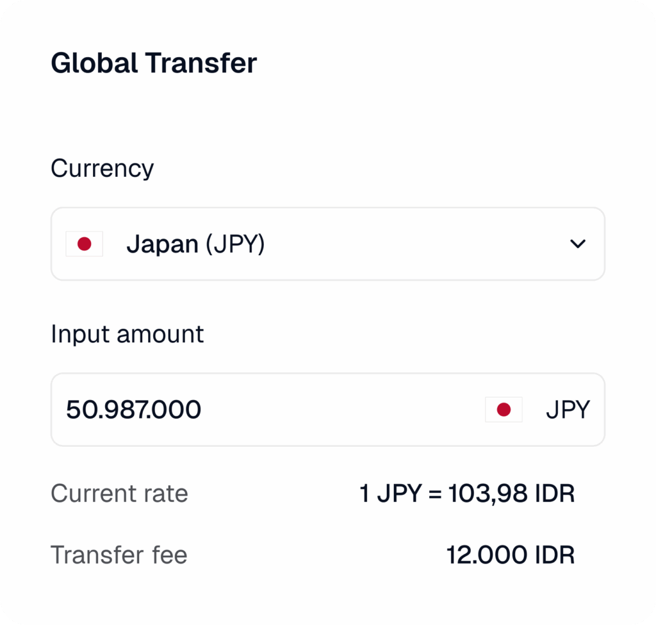Click the "IDR" unit of the transfer fee
Viewport: 656px width, 625px height.
553,555
